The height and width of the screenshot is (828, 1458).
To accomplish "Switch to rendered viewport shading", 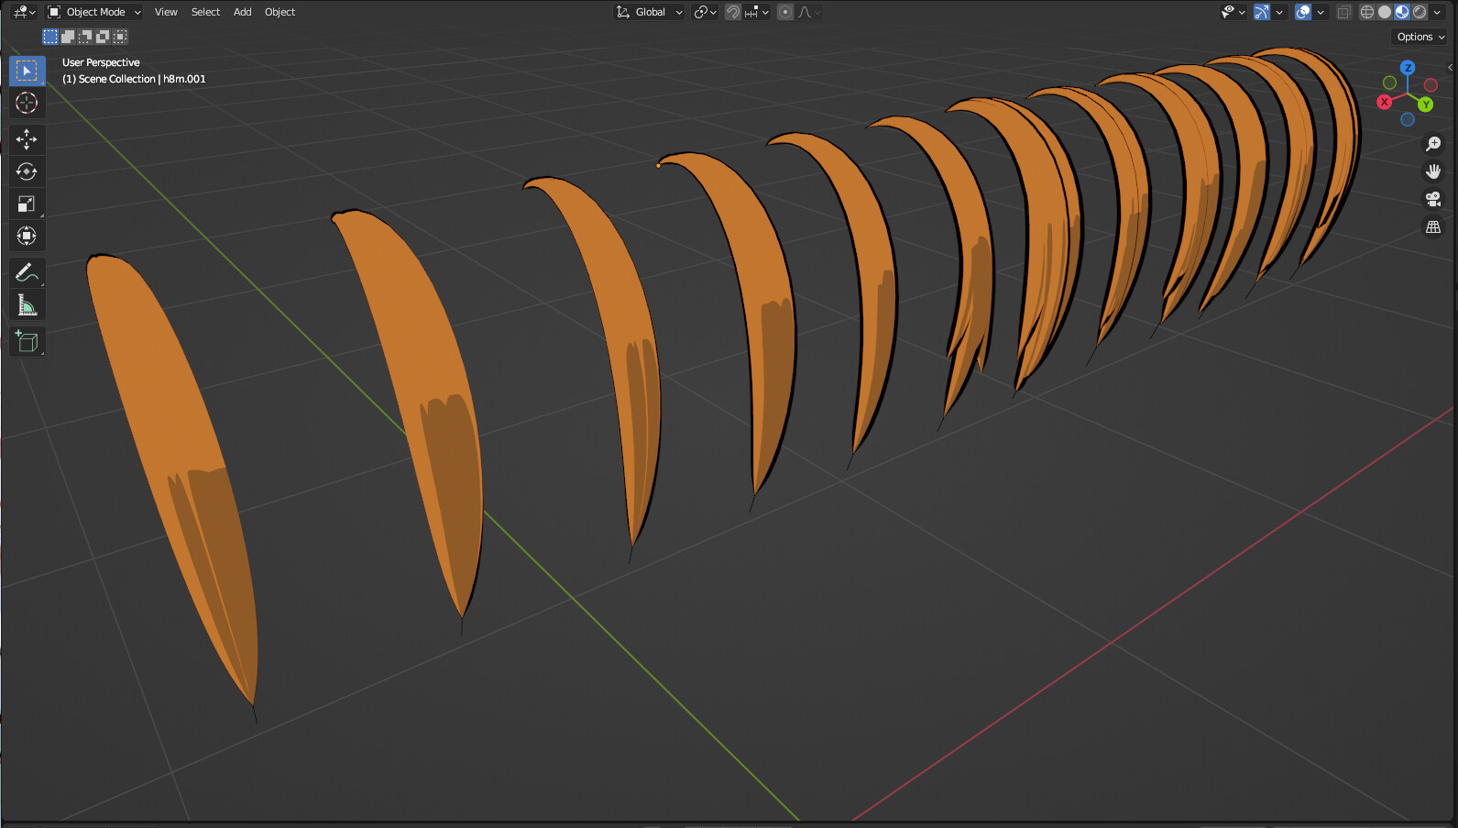I will pos(1420,12).
